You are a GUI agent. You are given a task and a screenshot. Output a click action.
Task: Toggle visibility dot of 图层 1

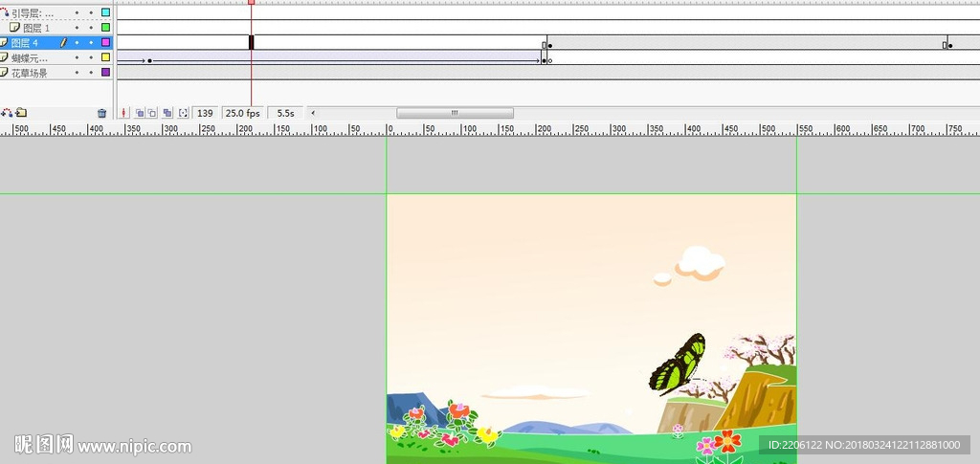pyautogui.click(x=78, y=29)
